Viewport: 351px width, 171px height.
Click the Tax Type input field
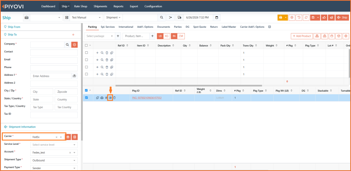coord(42,107)
